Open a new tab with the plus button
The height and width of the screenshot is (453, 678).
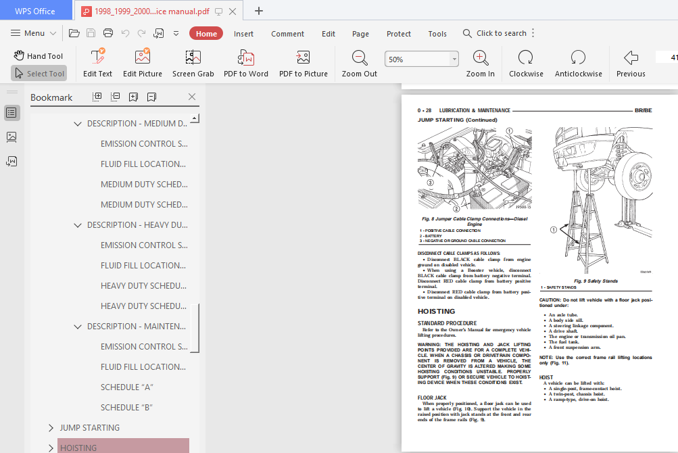[259, 11]
